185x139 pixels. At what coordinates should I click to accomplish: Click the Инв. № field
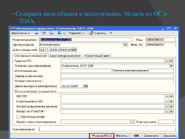[x=161, y=45]
